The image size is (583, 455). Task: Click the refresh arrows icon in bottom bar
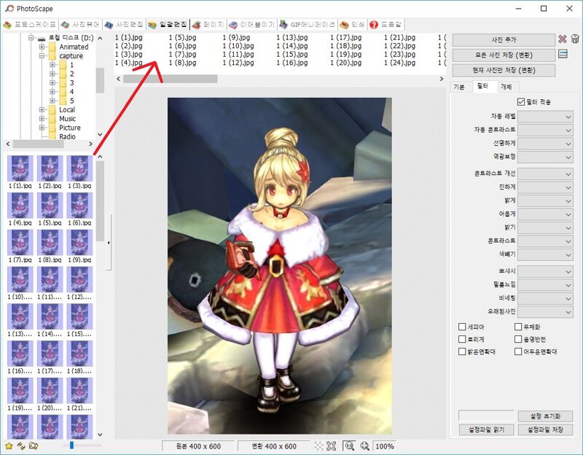pos(21,446)
